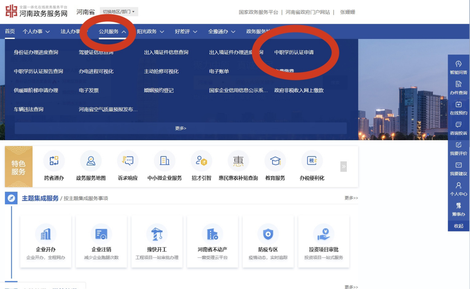Click the 更多> button in dropdown panel
Viewport: 470px width, 289px height.
tap(180, 128)
